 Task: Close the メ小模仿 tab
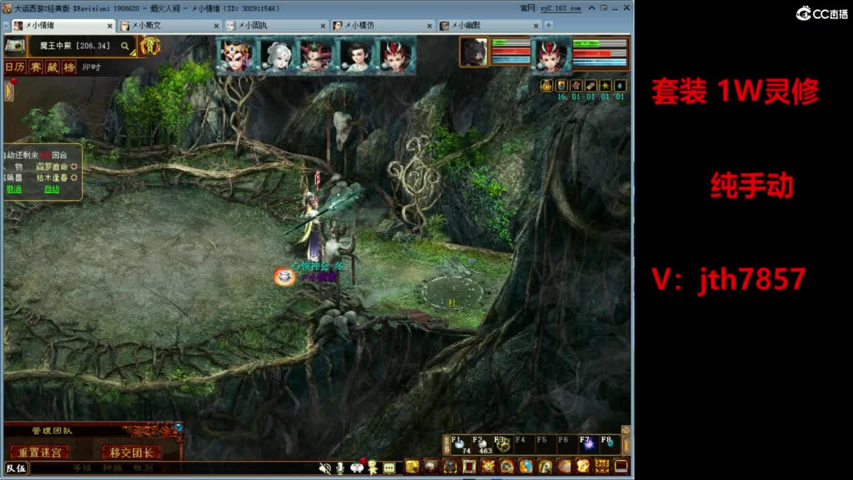click(429, 25)
